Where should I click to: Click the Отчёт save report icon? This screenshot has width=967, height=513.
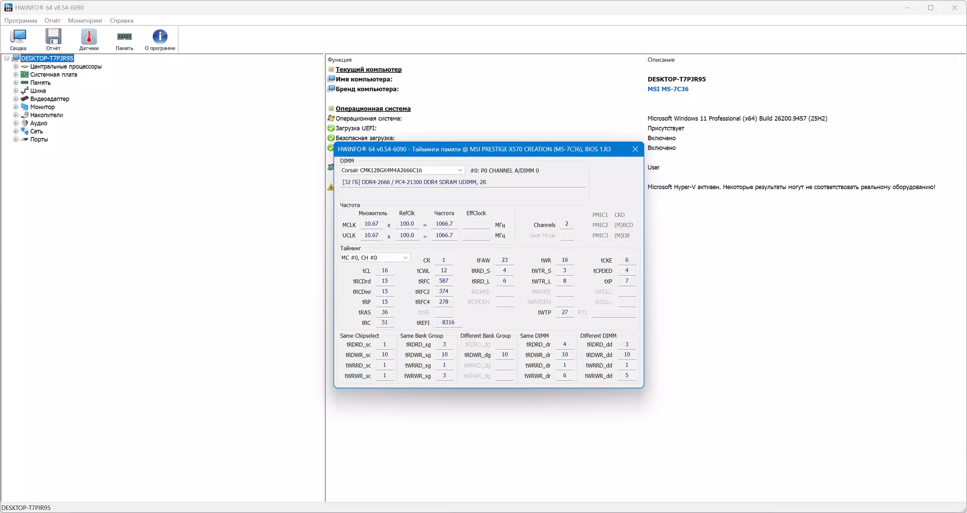coord(53,39)
